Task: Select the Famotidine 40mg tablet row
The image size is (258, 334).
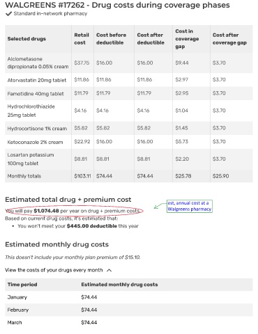Action: [x=129, y=93]
